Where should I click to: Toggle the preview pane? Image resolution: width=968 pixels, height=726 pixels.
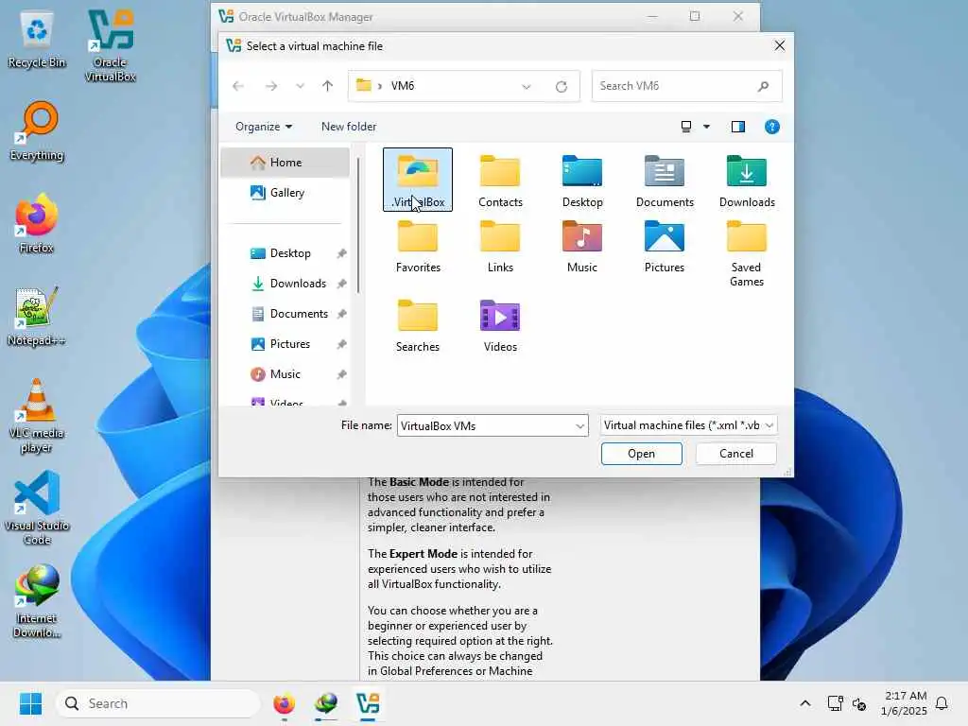(x=737, y=127)
